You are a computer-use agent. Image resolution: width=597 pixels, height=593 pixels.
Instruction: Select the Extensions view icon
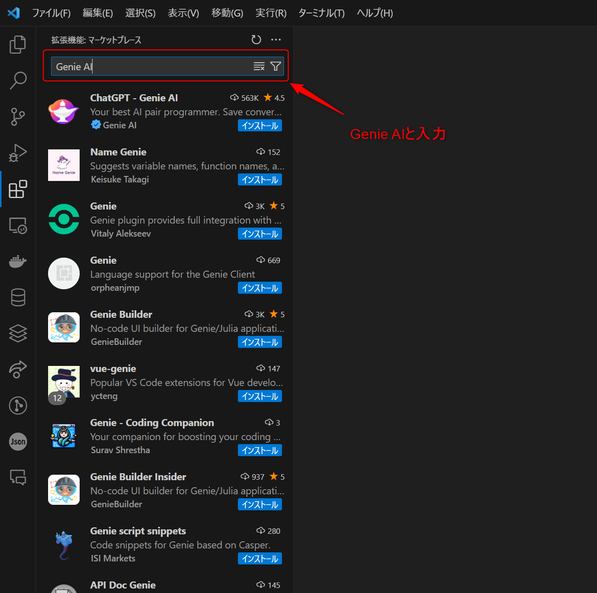tap(18, 189)
